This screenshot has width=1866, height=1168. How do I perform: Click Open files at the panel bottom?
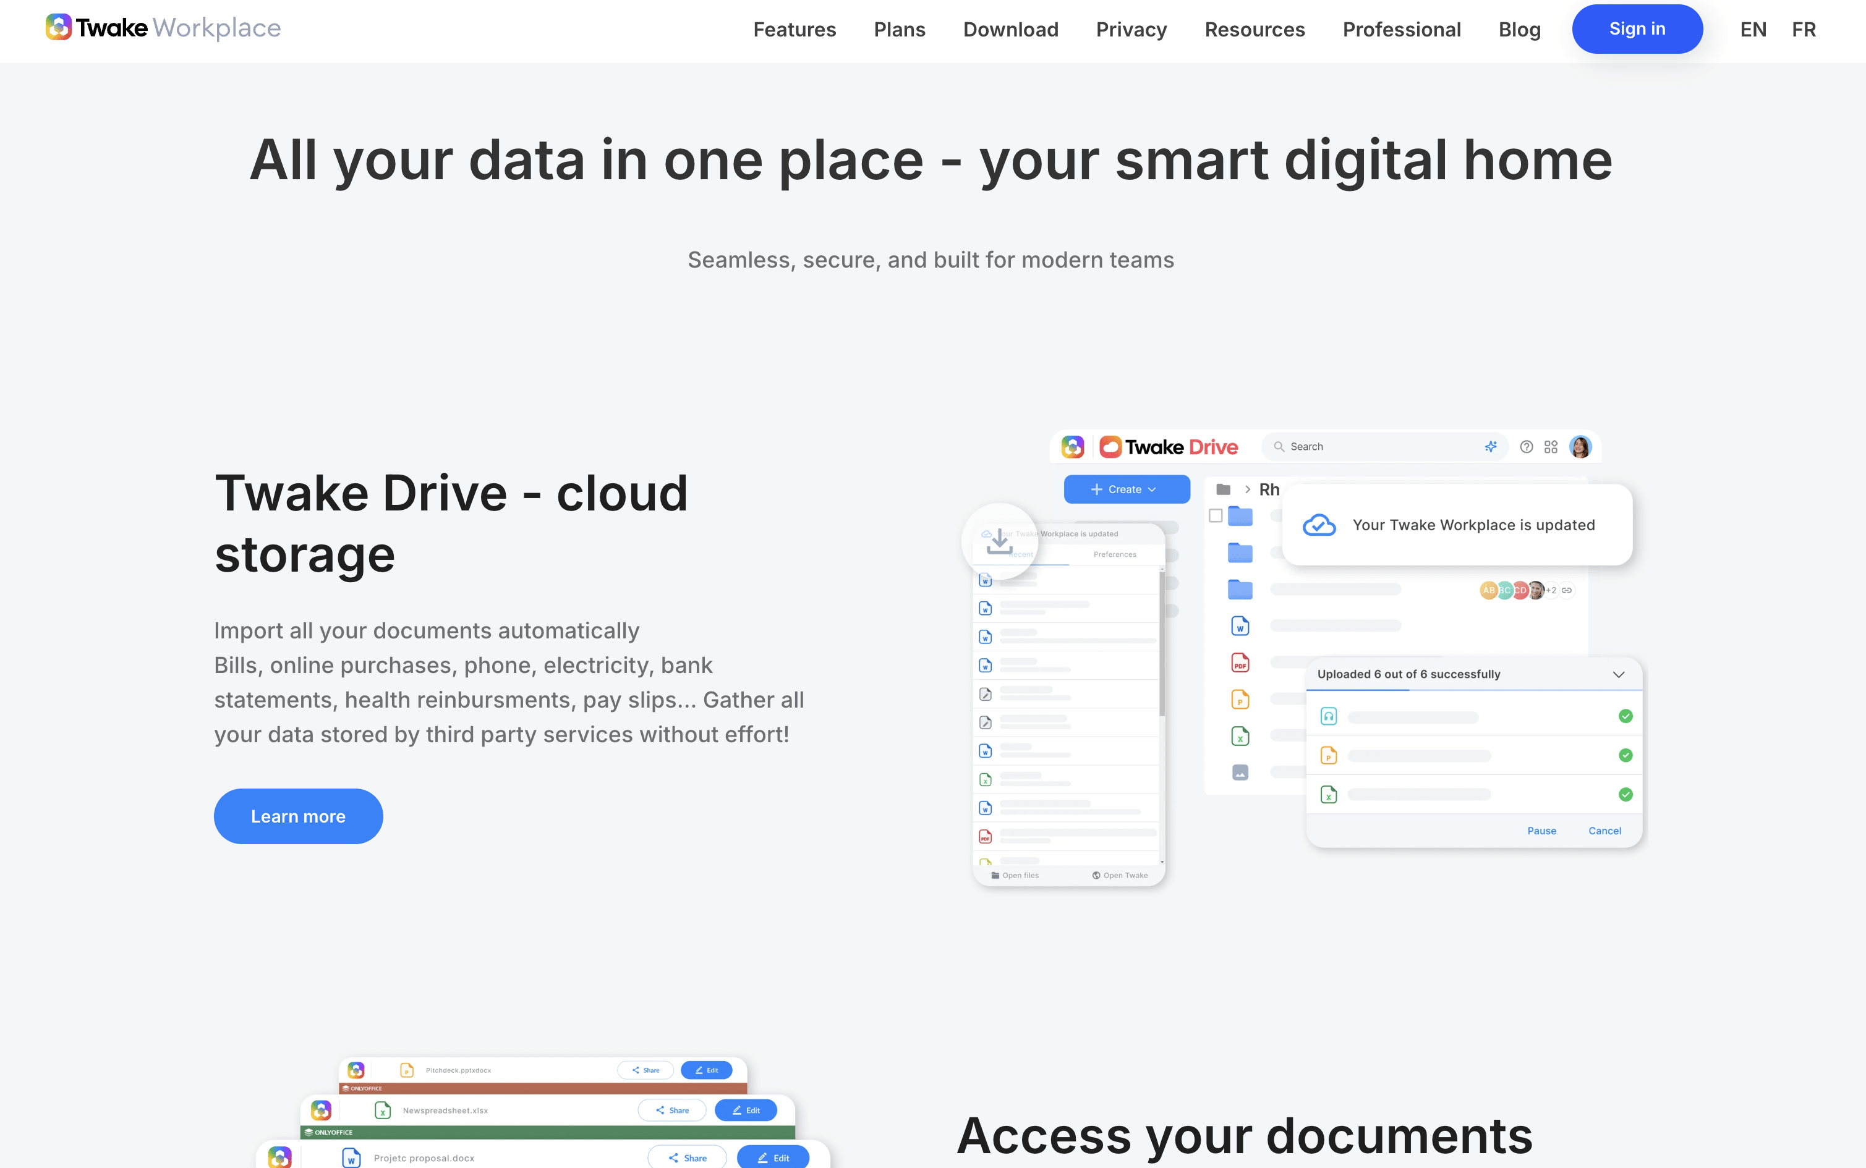click(x=1015, y=875)
